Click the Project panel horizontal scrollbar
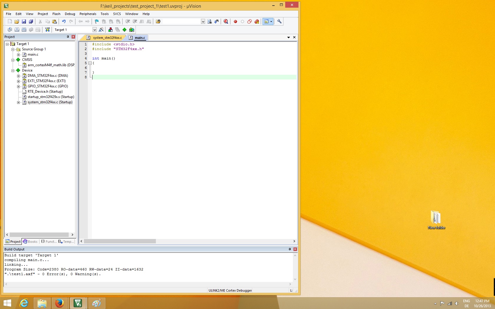The height and width of the screenshot is (309, 495). coord(39,235)
